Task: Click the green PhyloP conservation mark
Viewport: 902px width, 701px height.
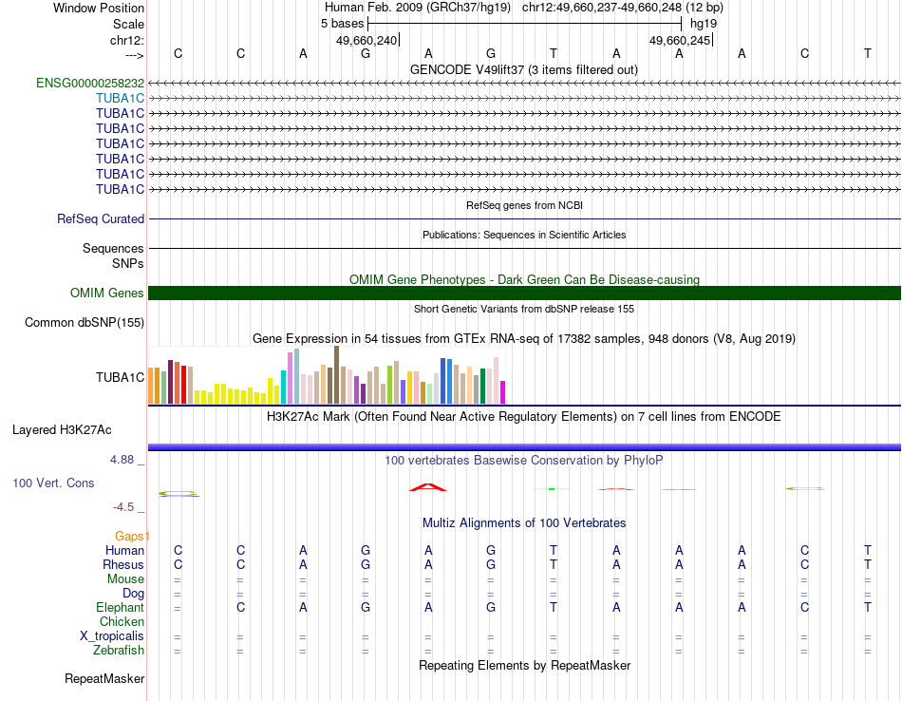Action: tap(552, 488)
